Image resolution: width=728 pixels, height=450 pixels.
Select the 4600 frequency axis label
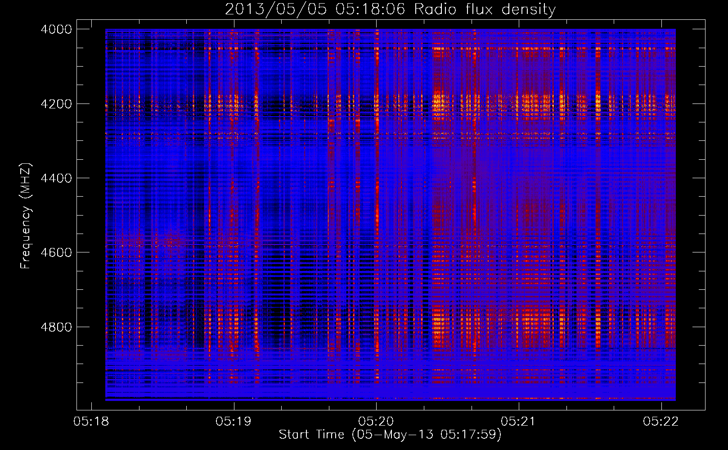pyautogui.click(x=56, y=252)
